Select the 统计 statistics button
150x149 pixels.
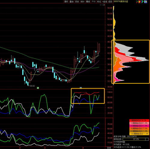(82, 1)
